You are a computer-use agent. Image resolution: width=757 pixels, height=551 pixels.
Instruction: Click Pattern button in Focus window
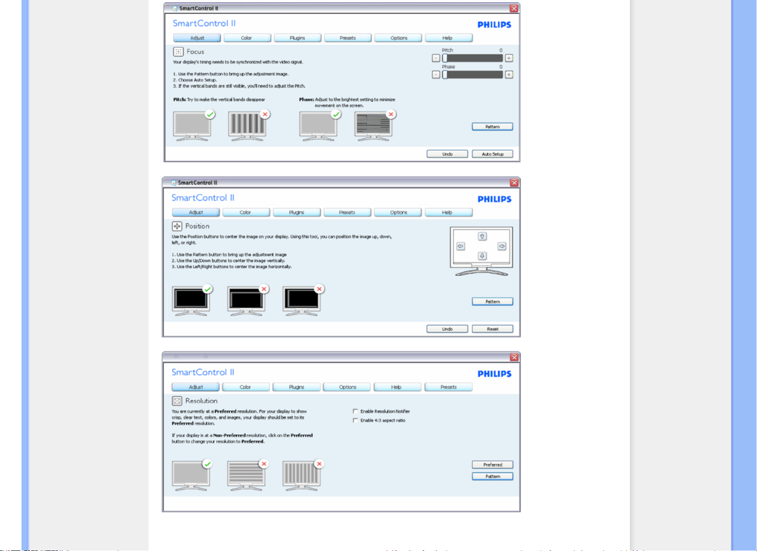[x=492, y=127]
